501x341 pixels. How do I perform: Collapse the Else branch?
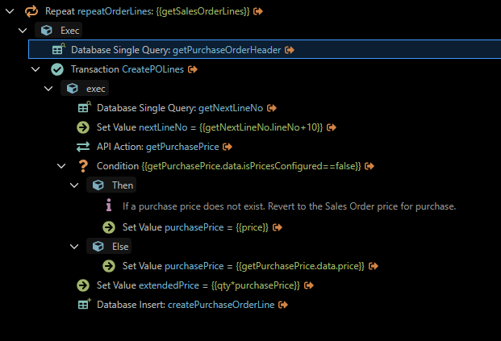click(x=74, y=246)
